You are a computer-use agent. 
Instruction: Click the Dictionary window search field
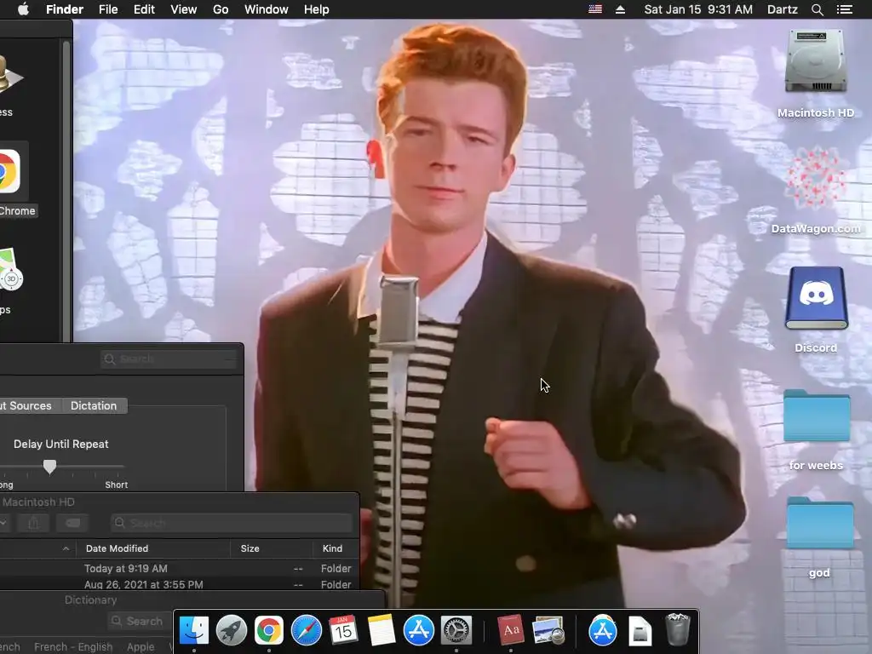click(x=138, y=621)
